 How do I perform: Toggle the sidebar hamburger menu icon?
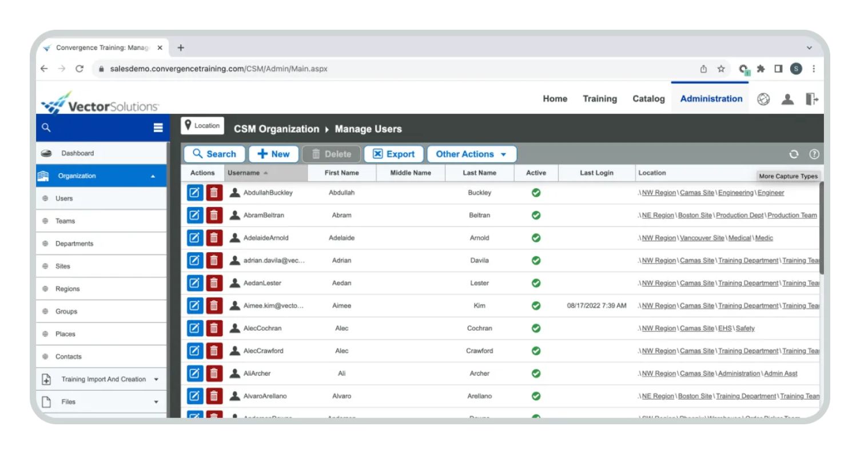click(x=158, y=128)
